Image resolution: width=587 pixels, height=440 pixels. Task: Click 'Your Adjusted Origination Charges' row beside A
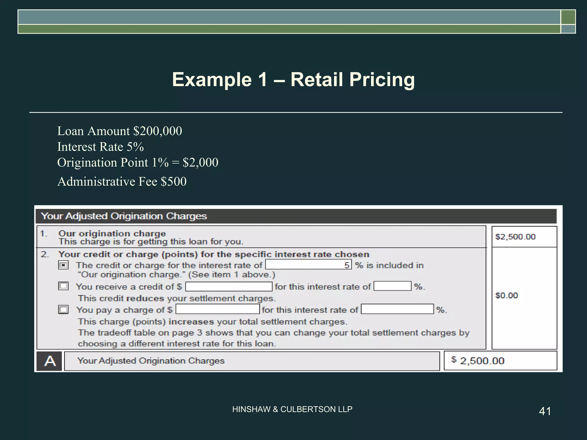(x=252, y=361)
